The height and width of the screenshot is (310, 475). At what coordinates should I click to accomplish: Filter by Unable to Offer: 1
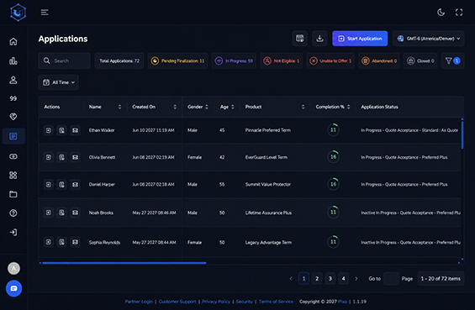pos(330,60)
